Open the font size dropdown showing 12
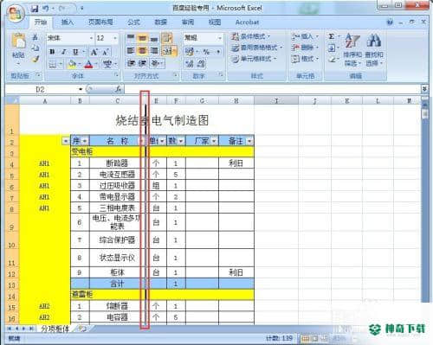The image size is (433, 345). point(115,38)
